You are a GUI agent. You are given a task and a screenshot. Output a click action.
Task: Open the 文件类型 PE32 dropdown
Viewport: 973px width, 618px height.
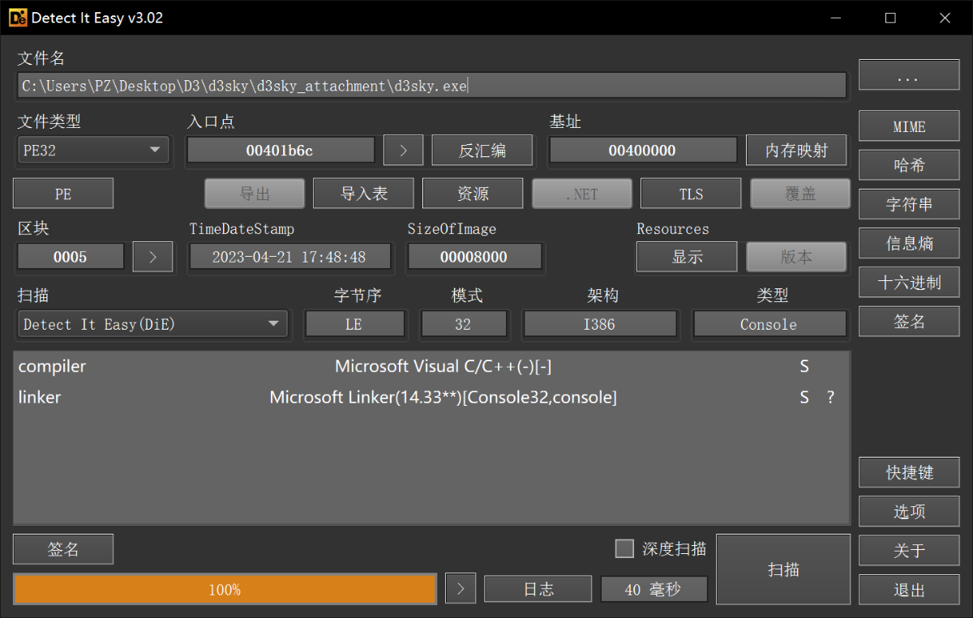point(93,150)
